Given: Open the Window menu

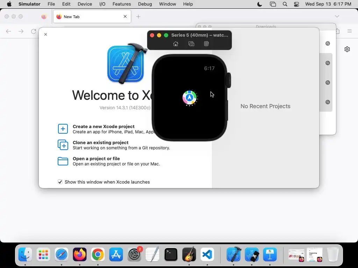Looking at the screenshot, I should pos(167,4).
